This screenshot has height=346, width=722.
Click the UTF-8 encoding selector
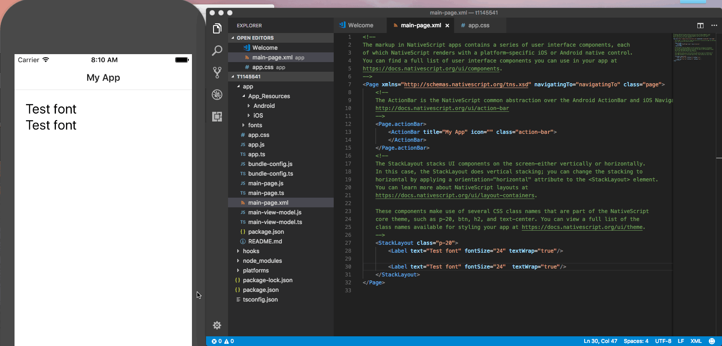663,341
